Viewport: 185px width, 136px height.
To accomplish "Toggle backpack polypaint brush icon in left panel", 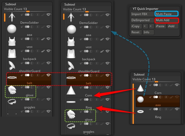I will pyautogui.click(x=43, y=51).
